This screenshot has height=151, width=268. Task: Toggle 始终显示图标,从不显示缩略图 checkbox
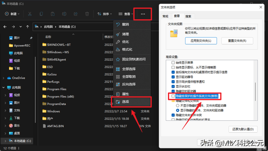[x=173, y=67]
